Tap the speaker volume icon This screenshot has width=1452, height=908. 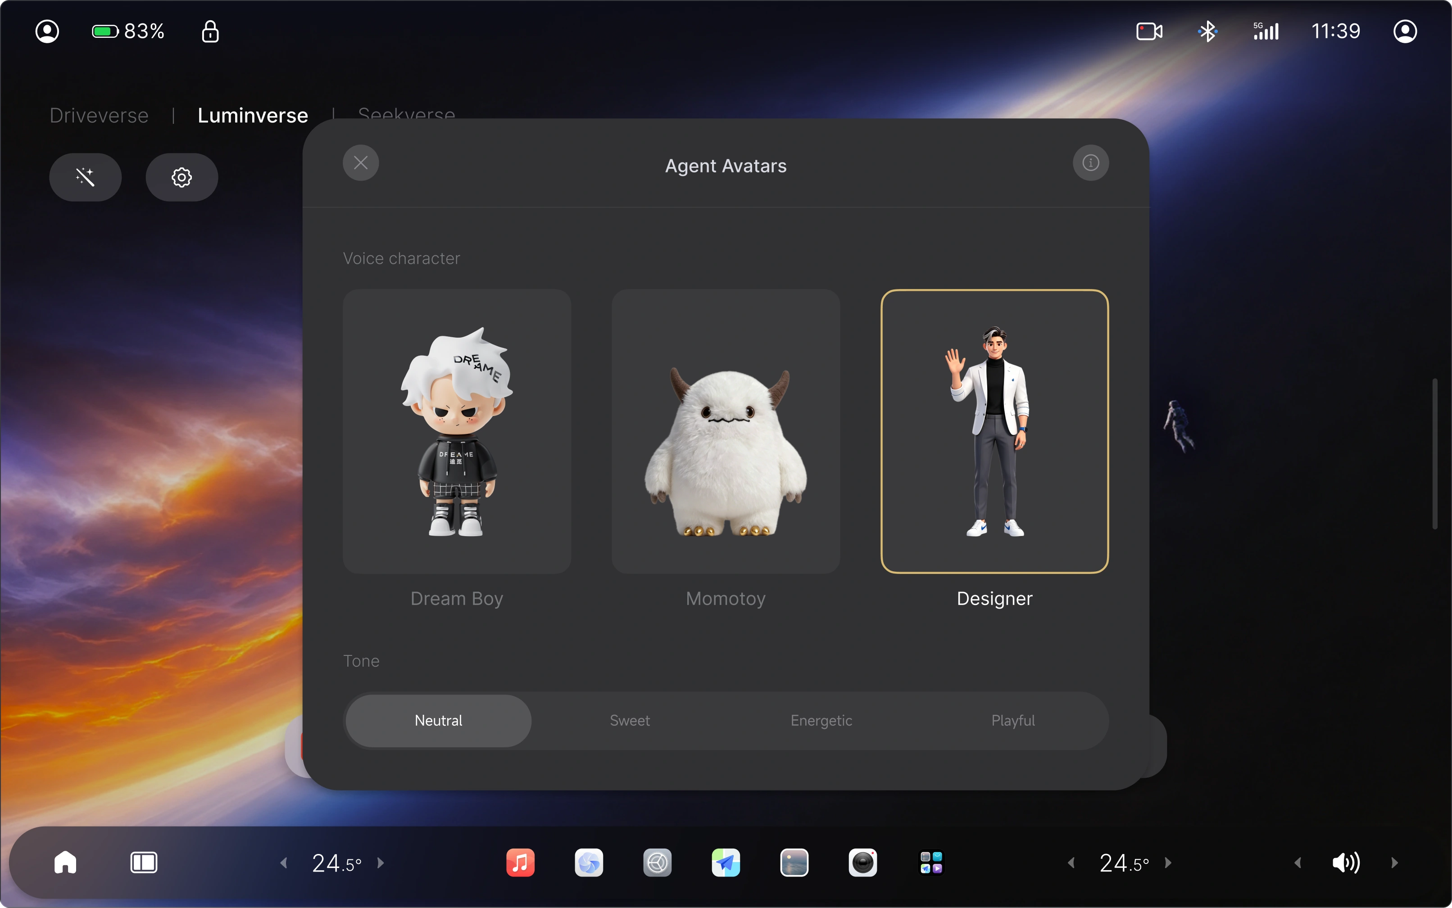tap(1346, 863)
